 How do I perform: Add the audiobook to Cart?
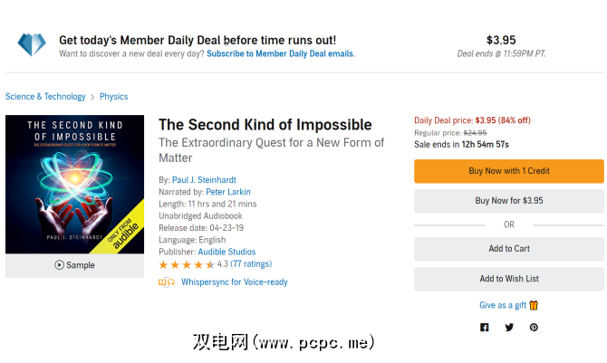tap(509, 249)
